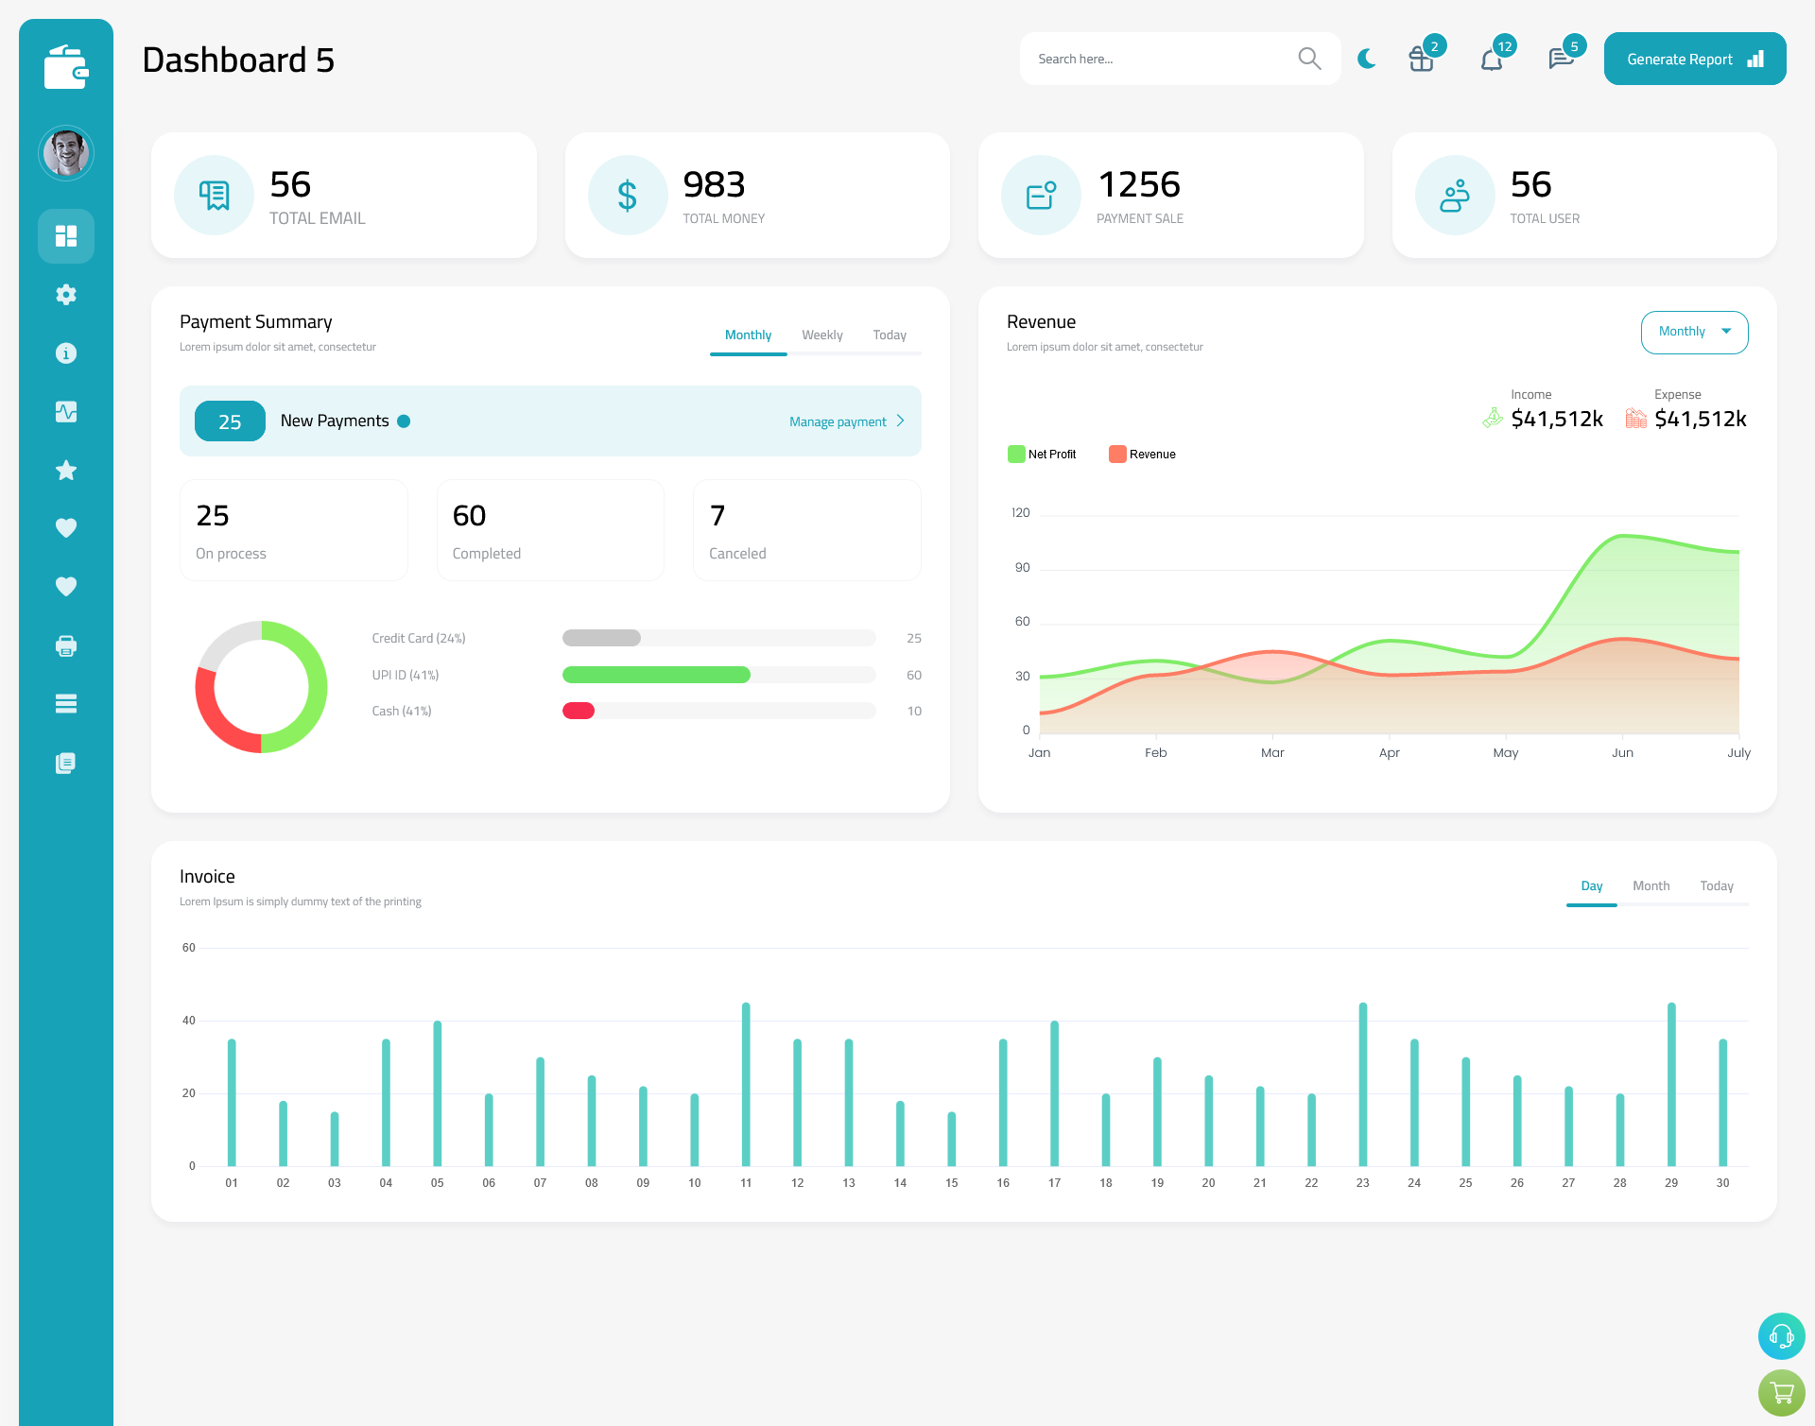Click the dark mode toggle icon
Image resolution: width=1815 pixels, height=1426 pixels.
[x=1367, y=59]
